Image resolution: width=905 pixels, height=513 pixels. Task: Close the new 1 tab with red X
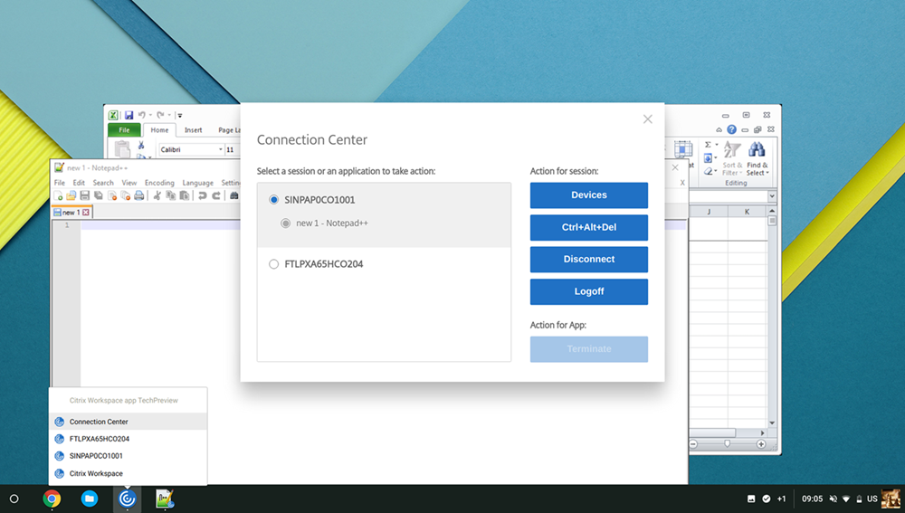pyautogui.click(x=85, y=213)
